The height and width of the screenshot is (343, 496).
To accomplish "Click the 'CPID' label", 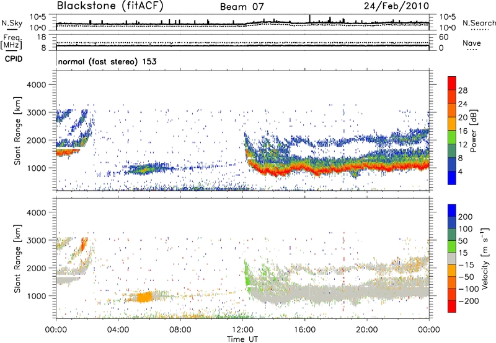I will pyautogui.click(x=14, y=59).
